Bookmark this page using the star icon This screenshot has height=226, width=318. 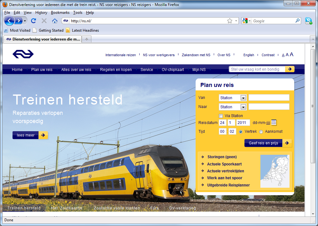230,21
